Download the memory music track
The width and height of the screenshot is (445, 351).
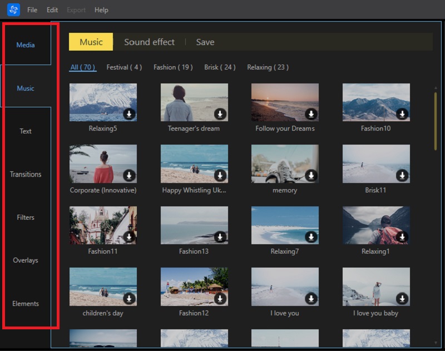click(311, 176)
